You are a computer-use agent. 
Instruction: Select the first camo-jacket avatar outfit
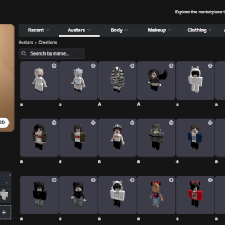39,138
